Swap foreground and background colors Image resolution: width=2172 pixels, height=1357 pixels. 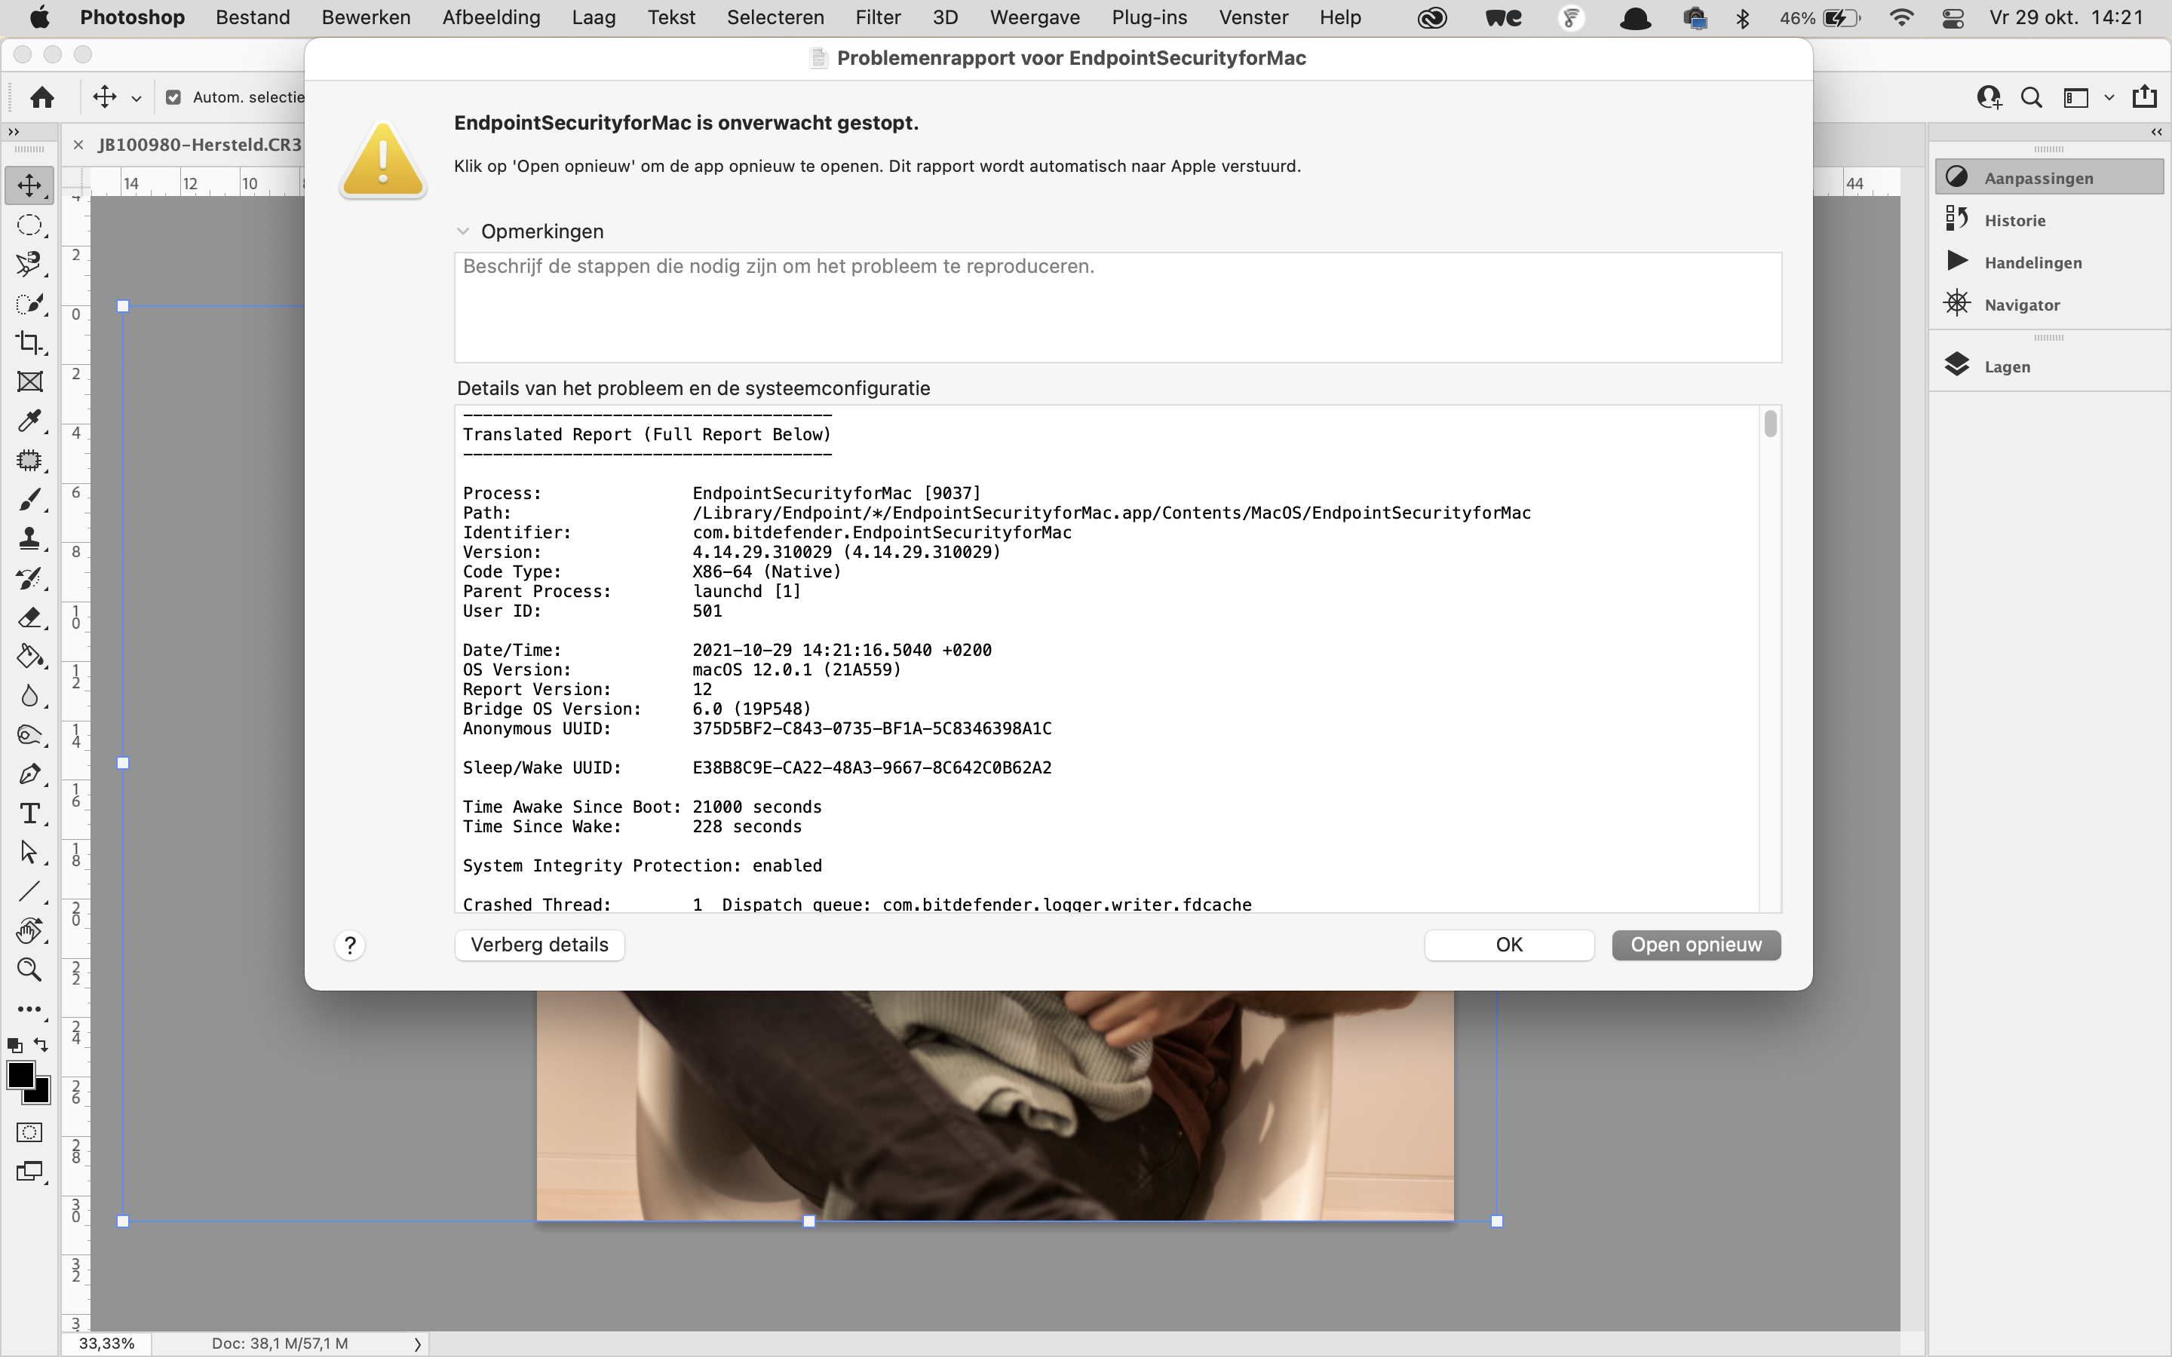pos(41,1044)
